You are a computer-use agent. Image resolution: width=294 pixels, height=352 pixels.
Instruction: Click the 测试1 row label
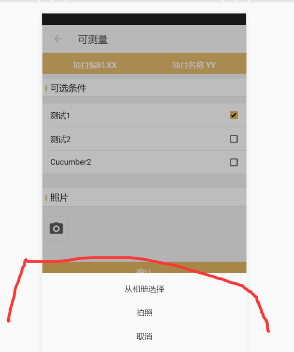60,116
